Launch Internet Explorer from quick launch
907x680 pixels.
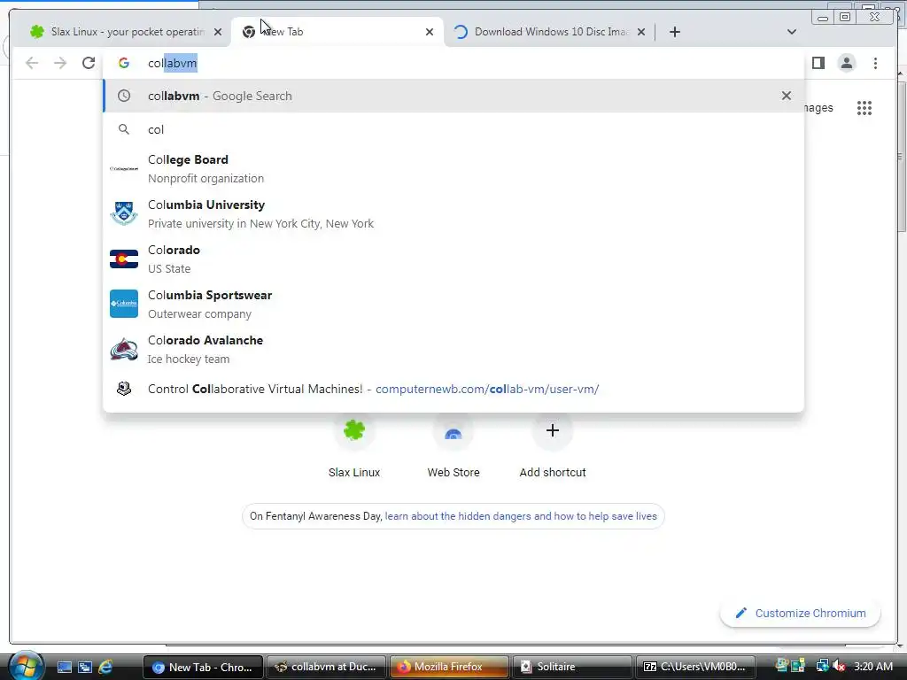(x=106, y=667)
